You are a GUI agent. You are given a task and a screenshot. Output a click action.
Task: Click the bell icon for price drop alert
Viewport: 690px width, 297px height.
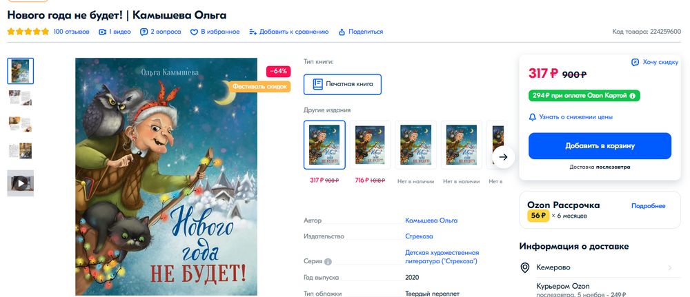click(x=533, y=117)
